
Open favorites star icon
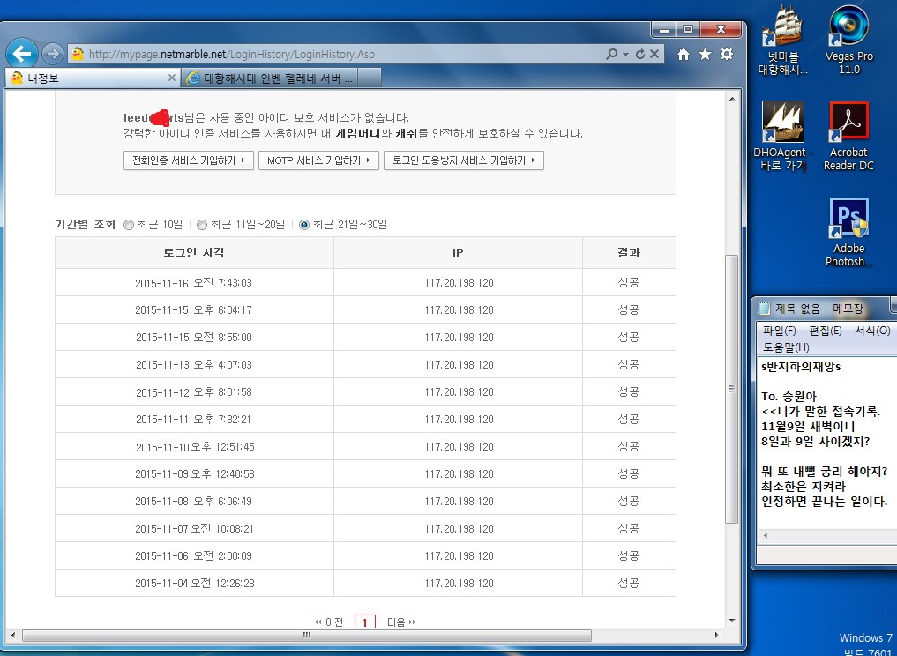coord(705,55)
